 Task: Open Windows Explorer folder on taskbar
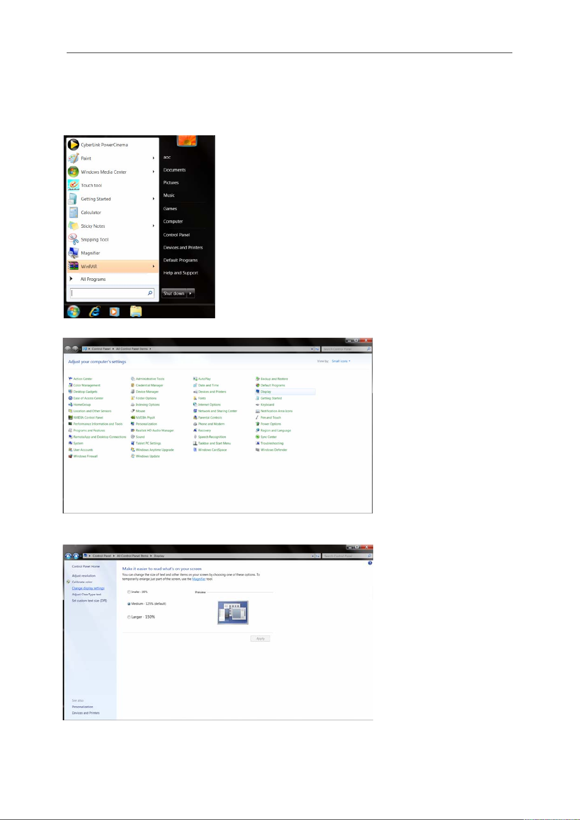tap(136, 311)
